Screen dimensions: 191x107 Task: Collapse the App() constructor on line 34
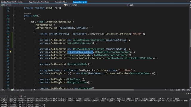(13, 16)
